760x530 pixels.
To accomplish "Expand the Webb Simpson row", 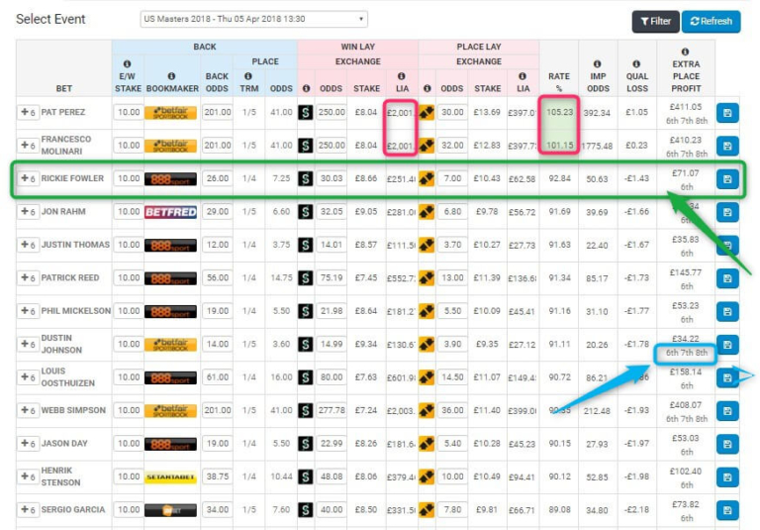I will click(x=28, y=410).
